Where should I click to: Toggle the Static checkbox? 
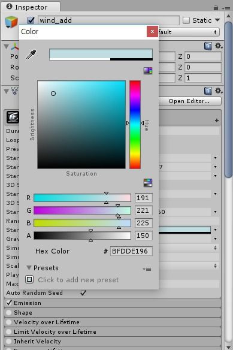click(186, 20)
